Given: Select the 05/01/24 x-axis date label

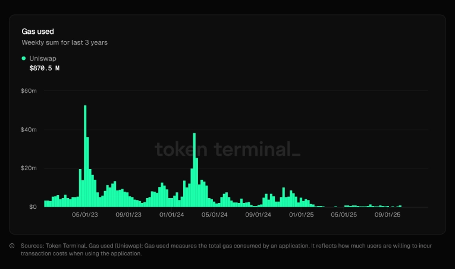Looking at the screenshot, I should coord(215,215).
